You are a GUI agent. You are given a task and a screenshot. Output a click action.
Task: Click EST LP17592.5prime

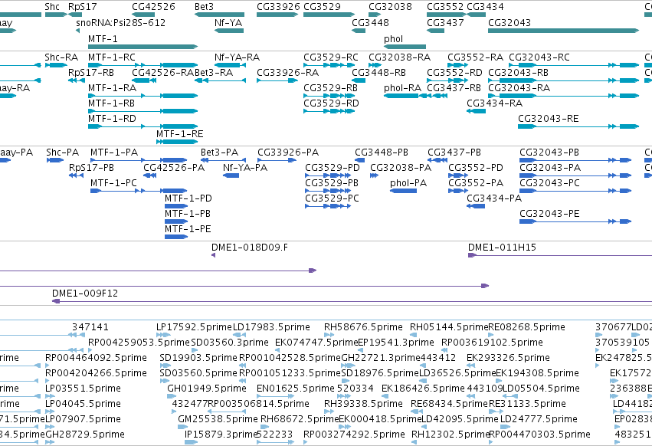pos(163,335)
